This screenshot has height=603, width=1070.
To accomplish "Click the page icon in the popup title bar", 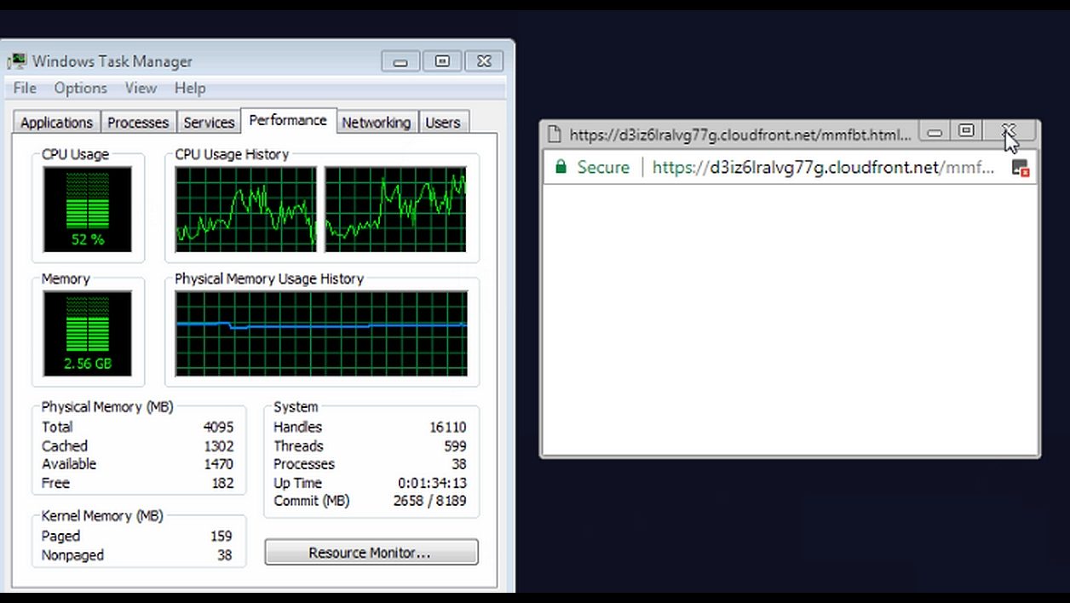I will (555, 134).
